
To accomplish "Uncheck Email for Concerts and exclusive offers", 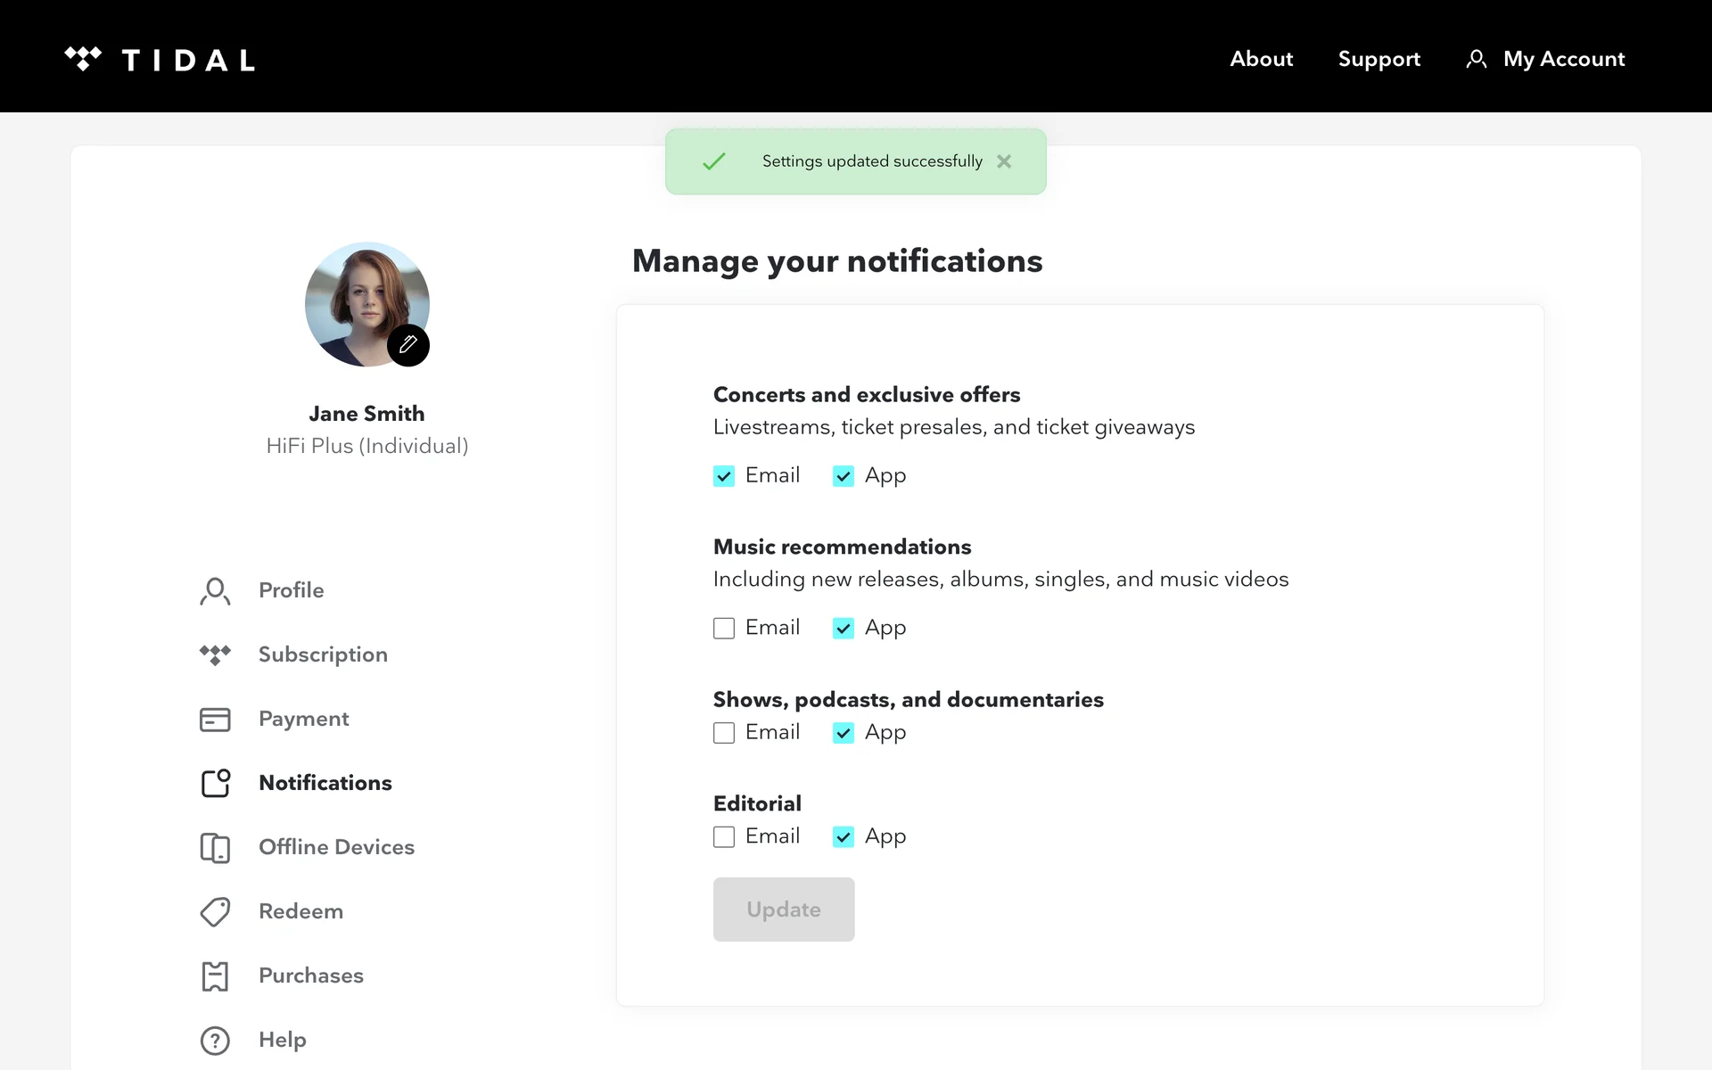I will click(x=724, y=476).
